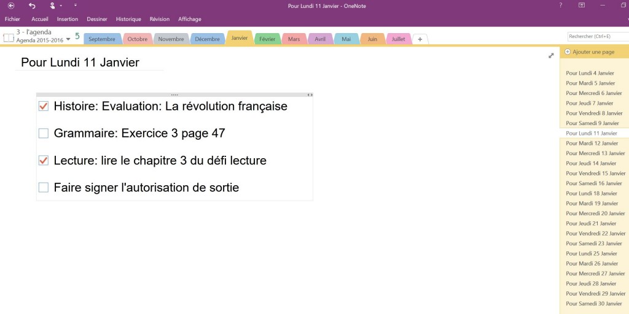Click the Back arrow in title bar

(11, 6)
